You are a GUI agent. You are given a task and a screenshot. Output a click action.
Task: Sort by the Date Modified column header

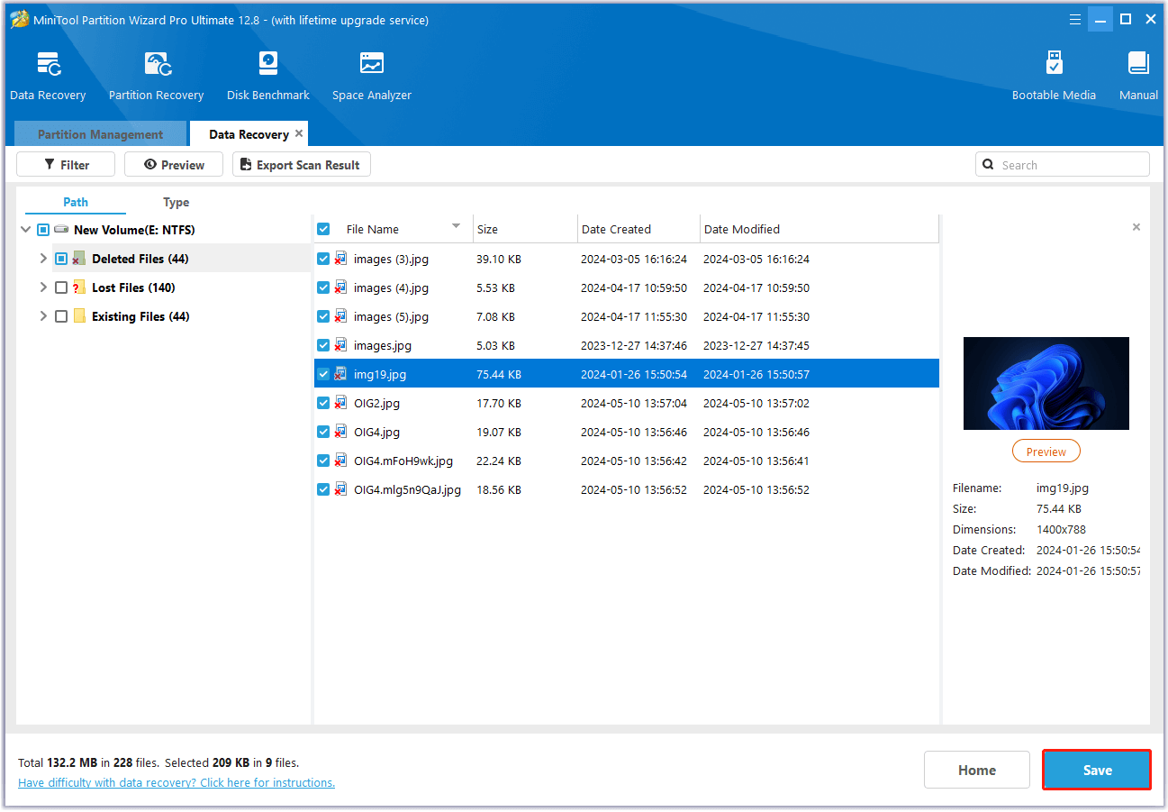819,229
